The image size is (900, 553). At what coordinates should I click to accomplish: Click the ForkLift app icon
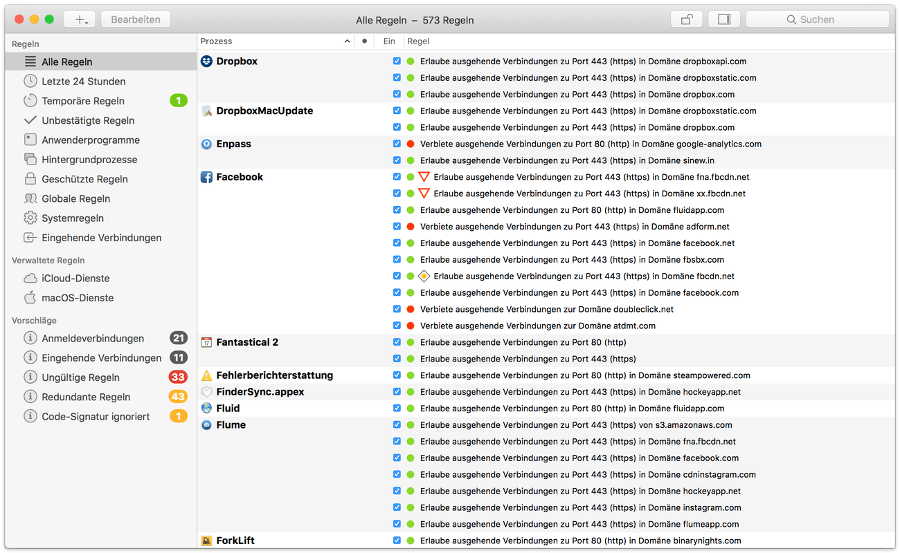click(x=206, y=541)
